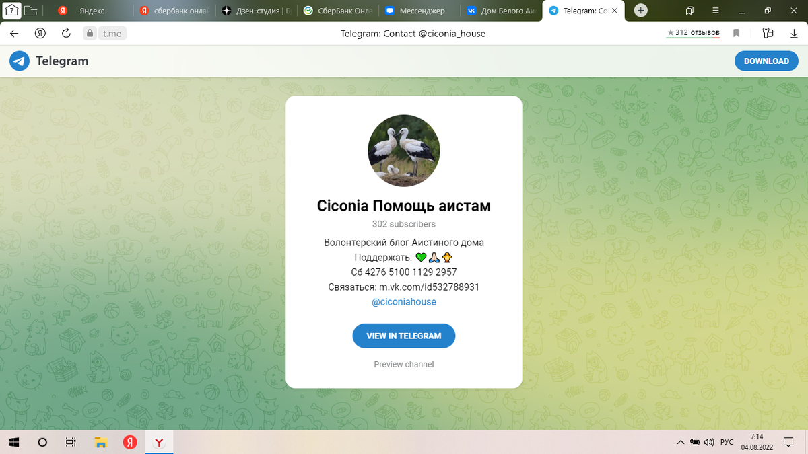Open the red Yandex app on the taskbar

click(x=130, y=442)
